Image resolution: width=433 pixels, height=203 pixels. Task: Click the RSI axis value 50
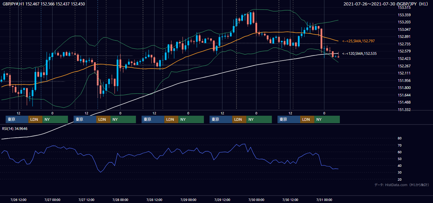pos(400,159)
